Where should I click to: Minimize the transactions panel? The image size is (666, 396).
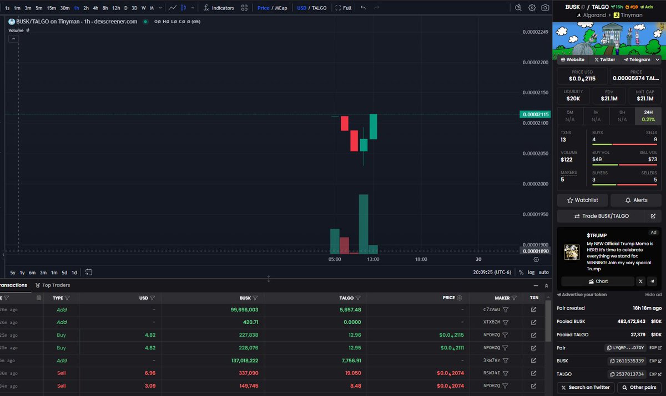pos(536,285)
